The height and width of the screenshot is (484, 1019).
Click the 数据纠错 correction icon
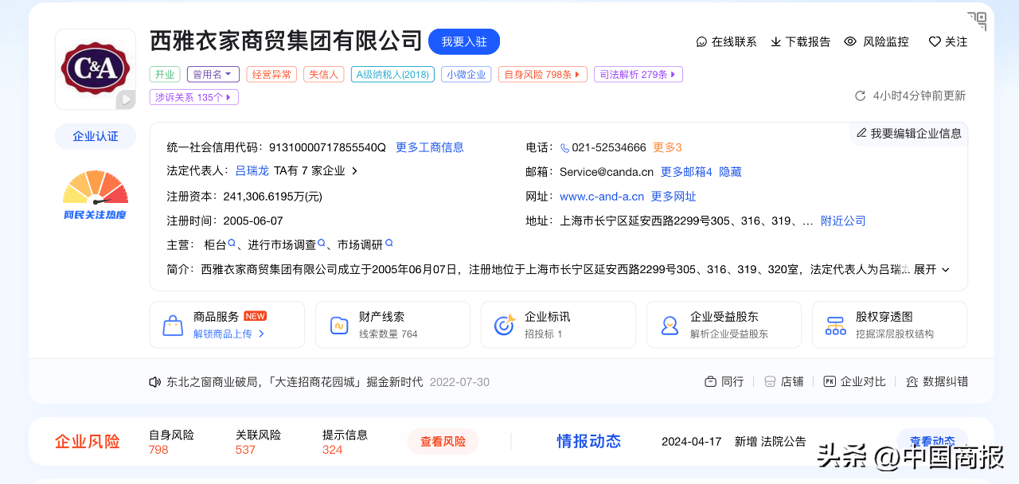[912, 382]
